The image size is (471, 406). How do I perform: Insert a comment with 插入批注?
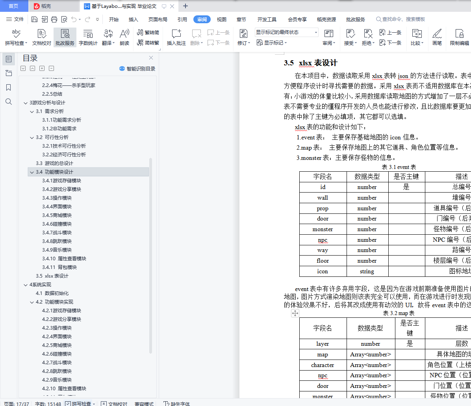176,37
